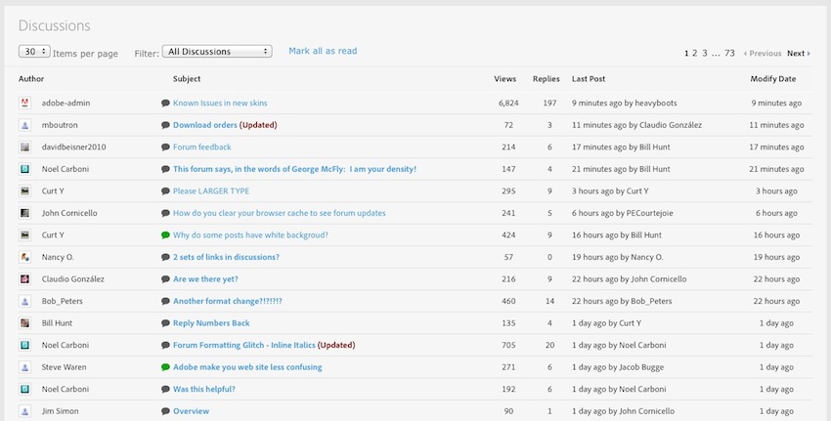Open the All Discussions filter dropdown
This screenshot has height=421, width=831.
(x=217, y=52)
